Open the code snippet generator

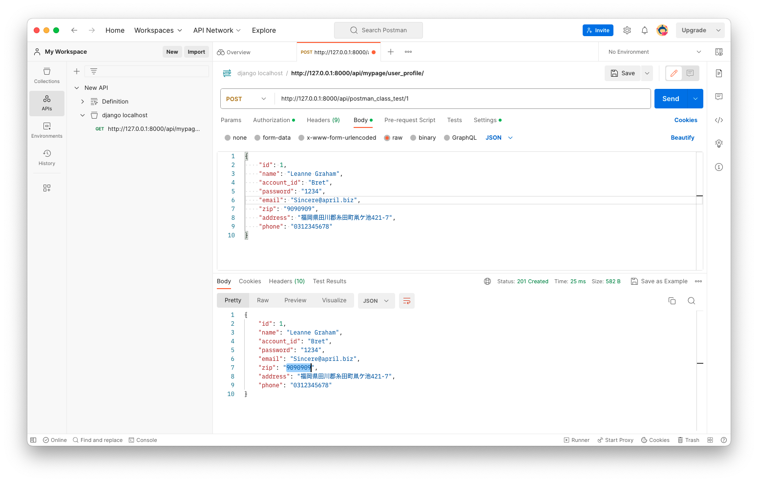tap(718, 120)
